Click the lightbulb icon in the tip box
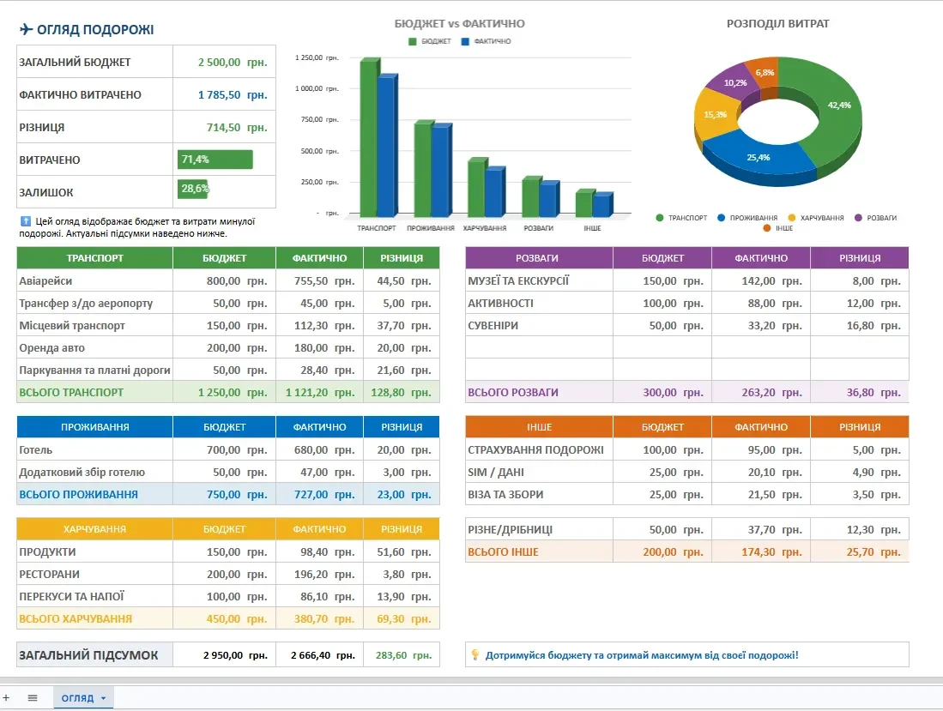 click(x=475, y=654)
